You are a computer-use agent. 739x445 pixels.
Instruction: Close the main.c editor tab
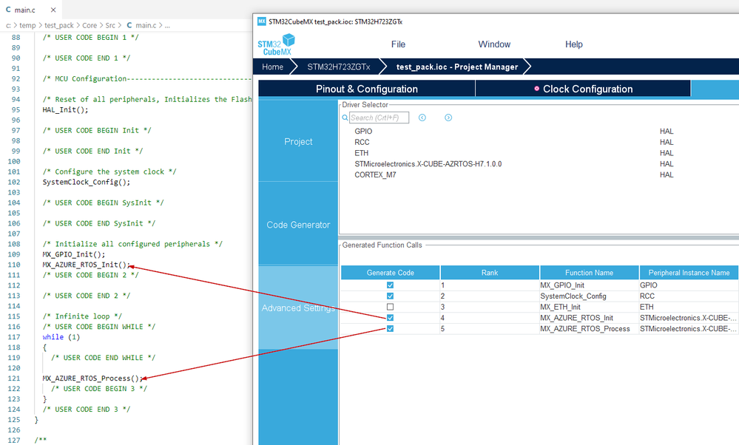click(x=53, y=10)
